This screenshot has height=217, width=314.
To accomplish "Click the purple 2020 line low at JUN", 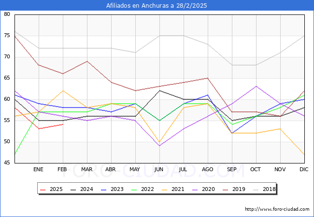I will pos(159,146).
